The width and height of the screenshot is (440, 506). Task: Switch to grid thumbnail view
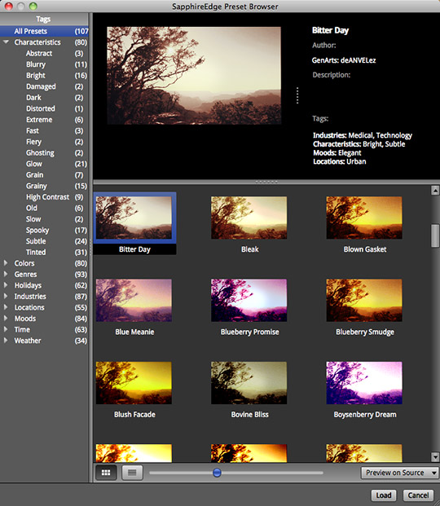(x=106, y=473)
